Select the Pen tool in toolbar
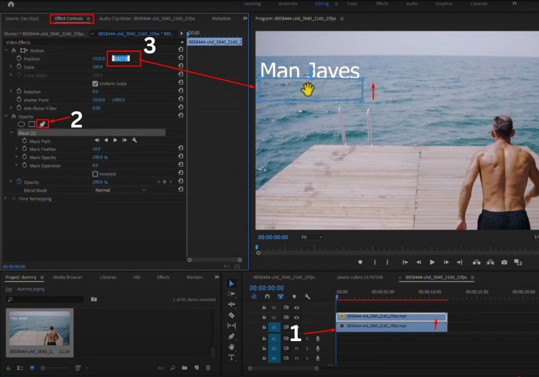This screenshot has height=377, width=539. coord(231,336)
